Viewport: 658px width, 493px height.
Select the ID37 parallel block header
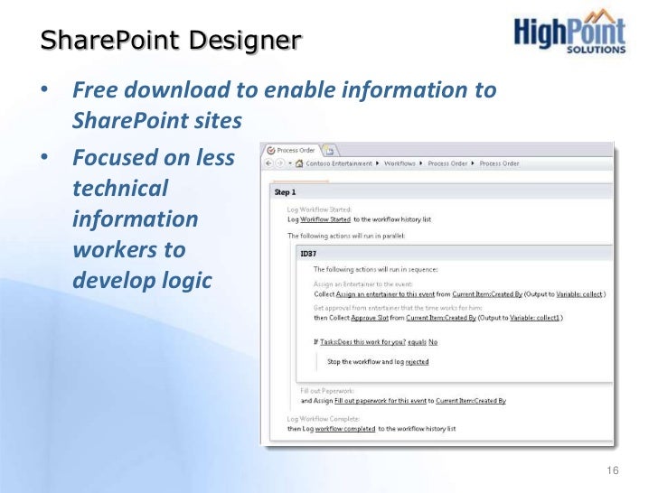pos(455,254)
